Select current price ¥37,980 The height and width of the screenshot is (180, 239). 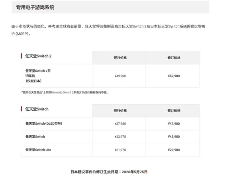(x=120, y=123)
